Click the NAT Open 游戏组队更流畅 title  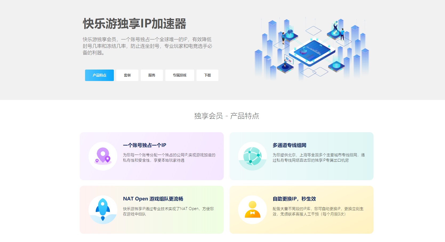pos(153,199)
